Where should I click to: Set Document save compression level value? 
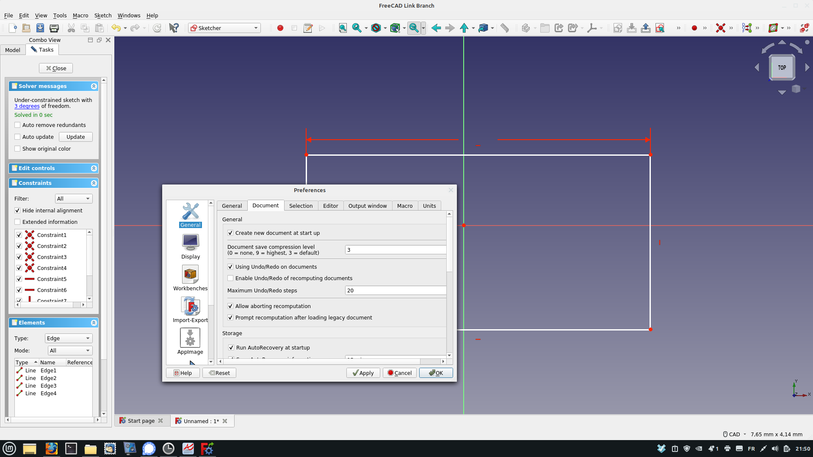(395, 250)
